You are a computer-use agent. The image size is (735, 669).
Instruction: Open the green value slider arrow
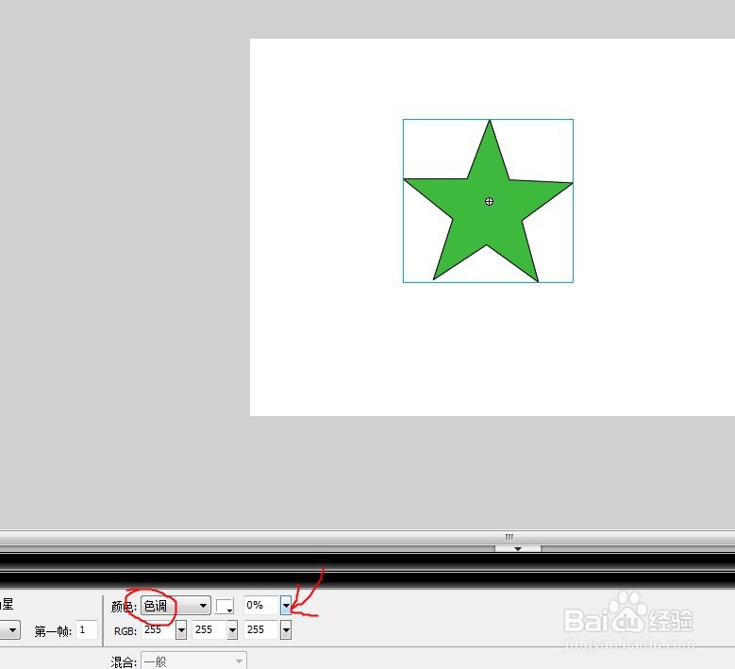pos(232,629)
